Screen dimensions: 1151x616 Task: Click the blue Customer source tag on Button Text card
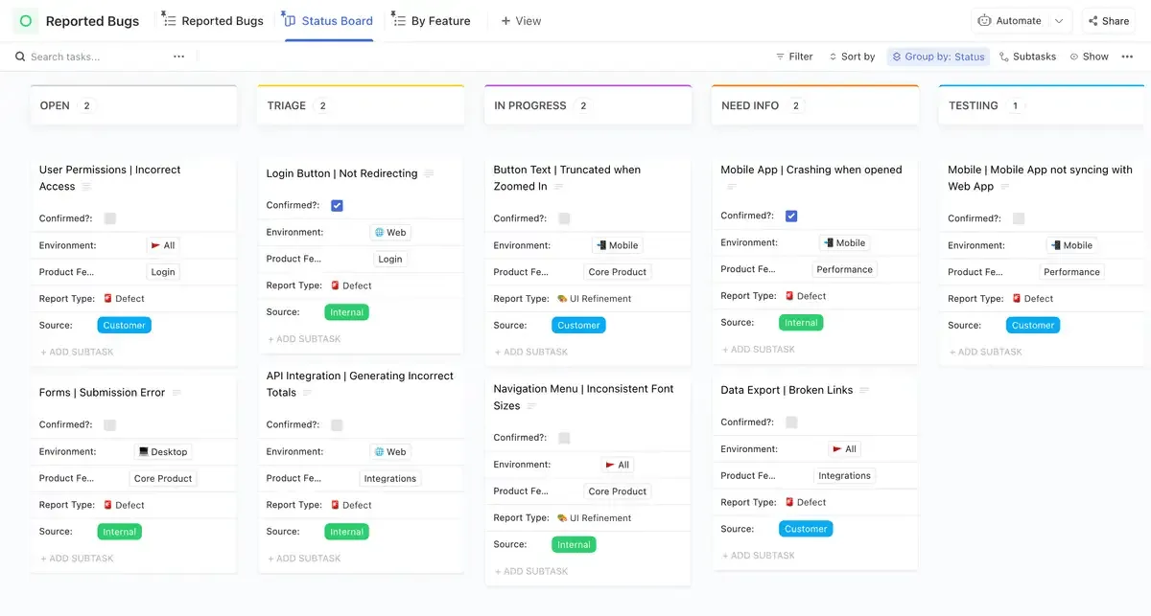[579, 325]
